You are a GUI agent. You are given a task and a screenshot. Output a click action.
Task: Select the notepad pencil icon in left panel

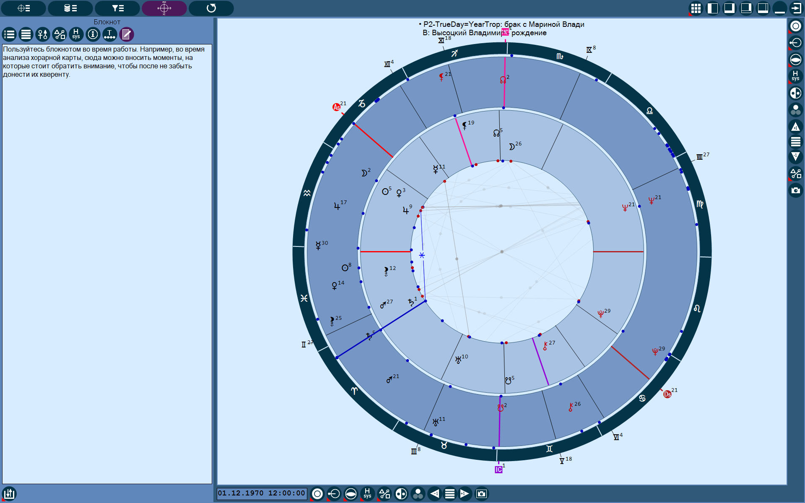[x=126, y=34]
